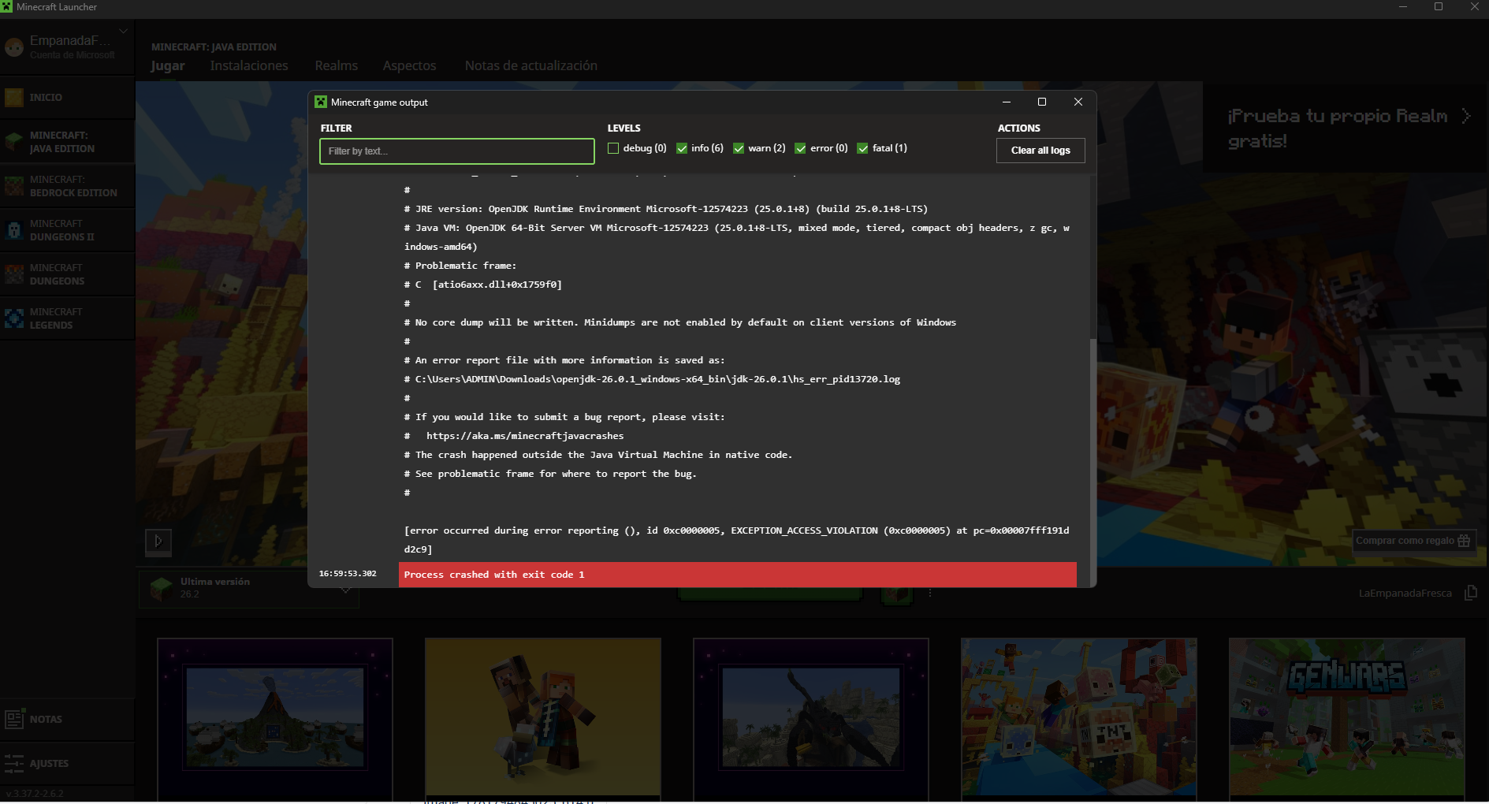Click the https://aka.ms/minecraftjavacrashes log line
The height and width of the screenshot is (804, 1489).
click(525, 436)
